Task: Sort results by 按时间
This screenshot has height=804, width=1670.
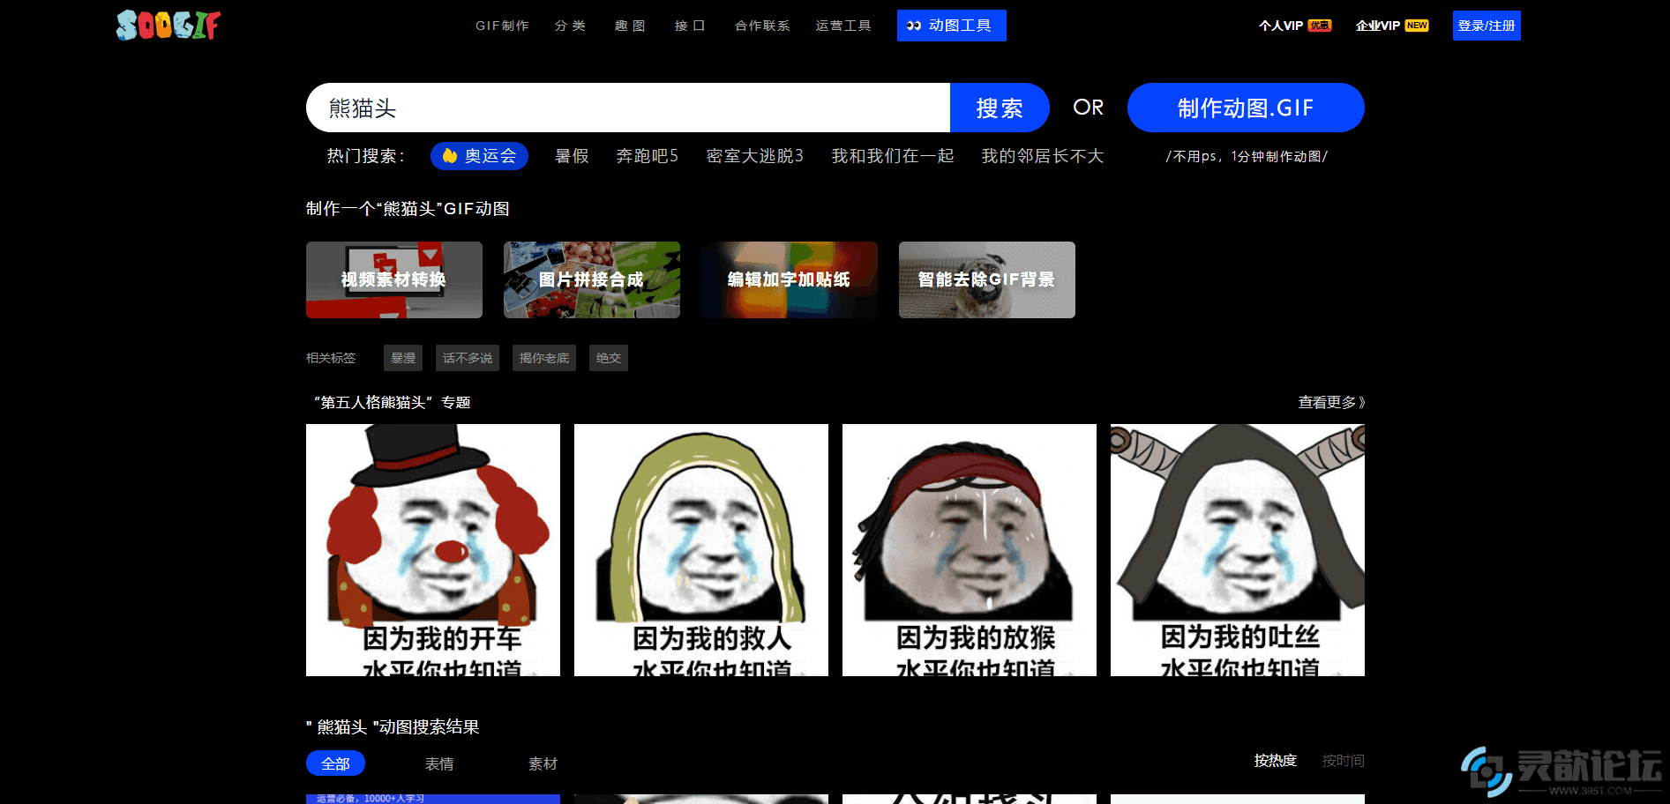Action: pyautogui.click(x=1344, y=760)
